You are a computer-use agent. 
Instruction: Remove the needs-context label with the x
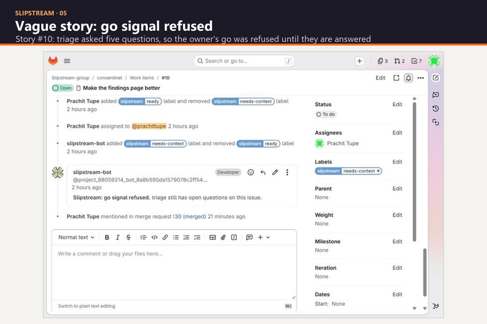click(x=378, y=171)
